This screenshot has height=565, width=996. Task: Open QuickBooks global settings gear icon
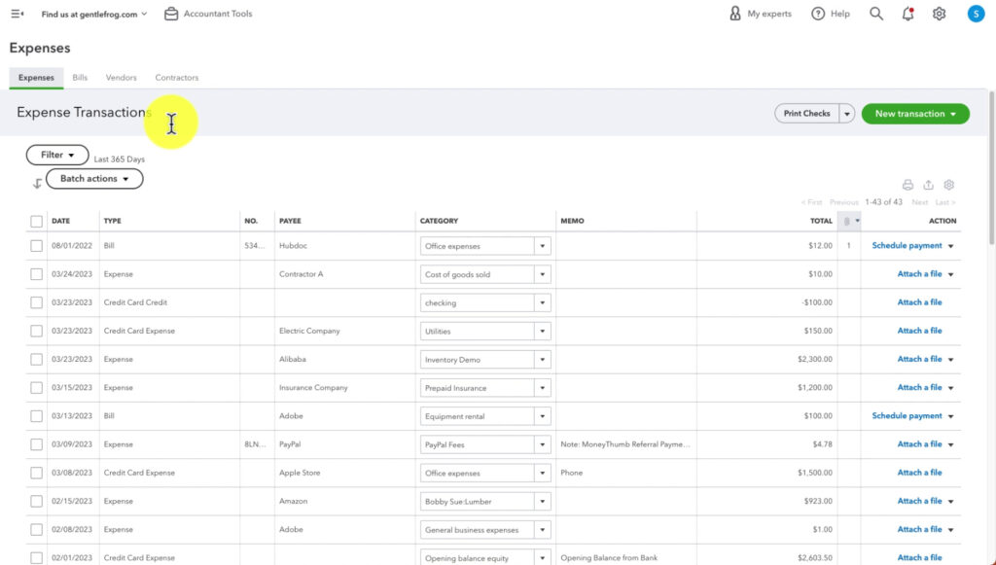938,14
